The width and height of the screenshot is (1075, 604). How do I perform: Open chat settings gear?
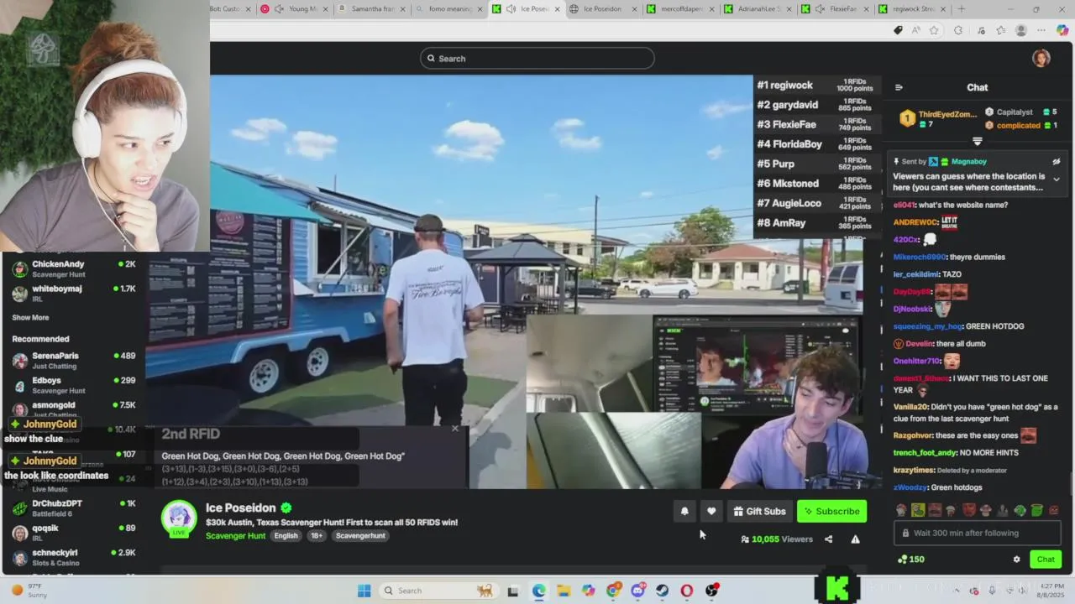click(1016, 560)
